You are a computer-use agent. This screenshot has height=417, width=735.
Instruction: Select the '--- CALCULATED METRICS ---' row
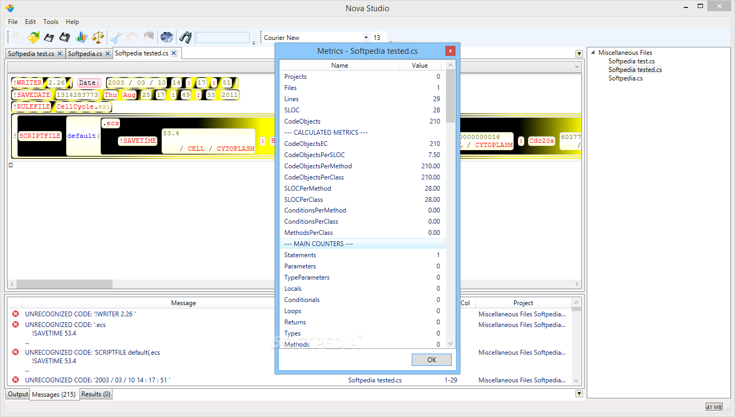coord(363,133)
